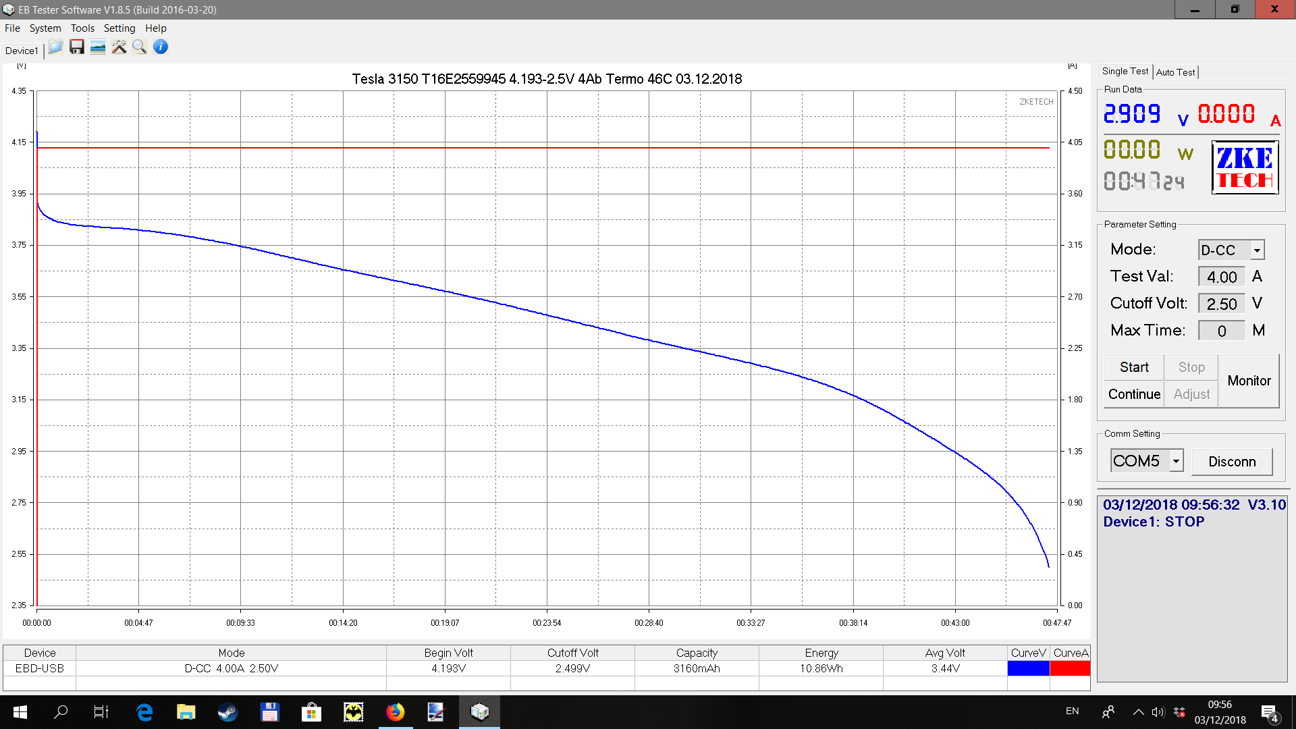Click the floppy disk save icon
Image resolution: width=1296 pixels, height=729 pixels.
click(77, 47)
